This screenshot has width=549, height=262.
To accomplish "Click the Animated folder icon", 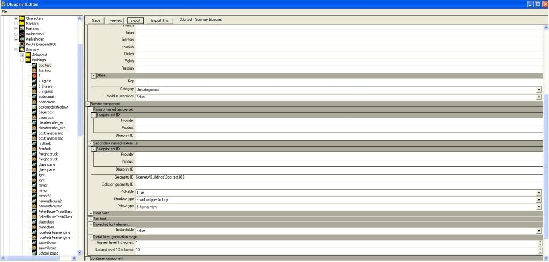I will [x=28, y=55].
